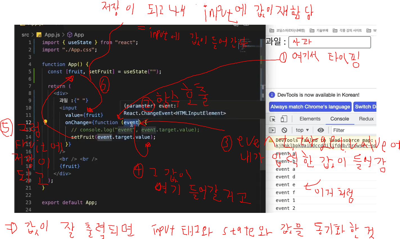Select the 'event 1' console log line

285,200
